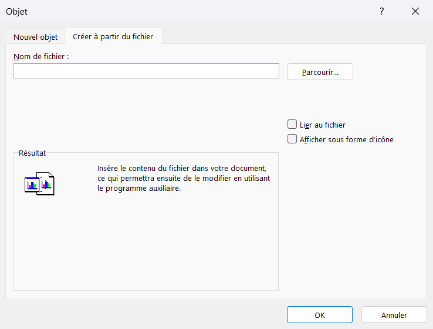Open the Parcourir... file browser

[x=320, y=72]
